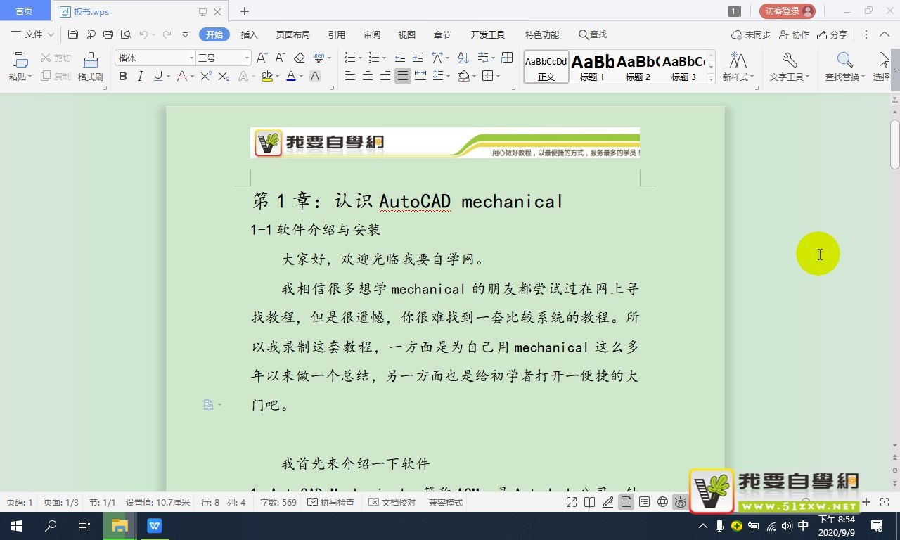
Task: Click the vertical scrollbar thumb
Action: tap(895, 144)
